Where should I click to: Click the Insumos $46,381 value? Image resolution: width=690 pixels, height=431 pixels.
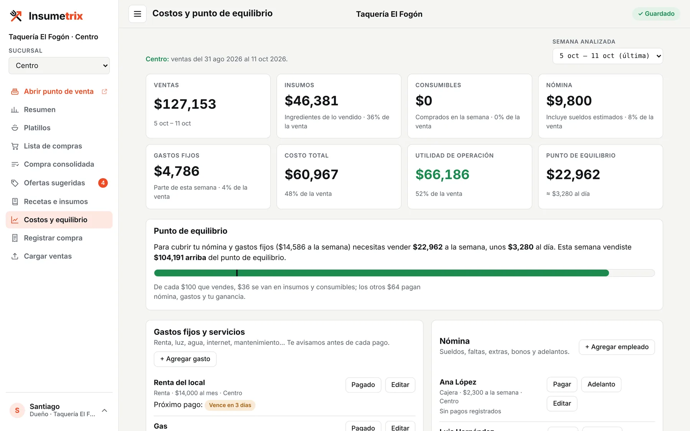coord(312,101)
